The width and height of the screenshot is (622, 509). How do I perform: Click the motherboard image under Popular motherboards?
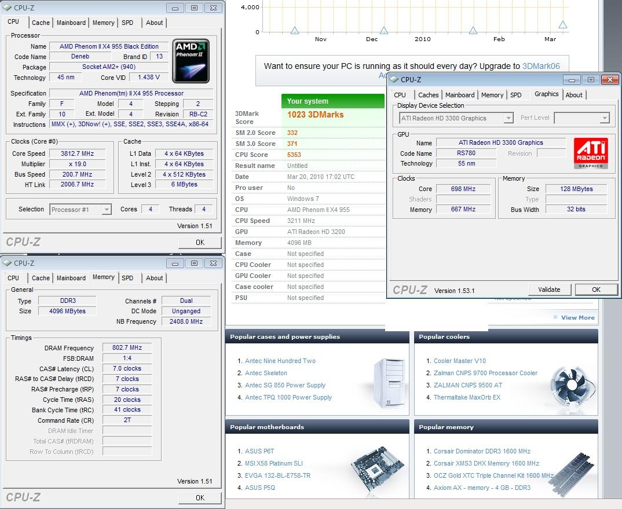pos(378,471)
